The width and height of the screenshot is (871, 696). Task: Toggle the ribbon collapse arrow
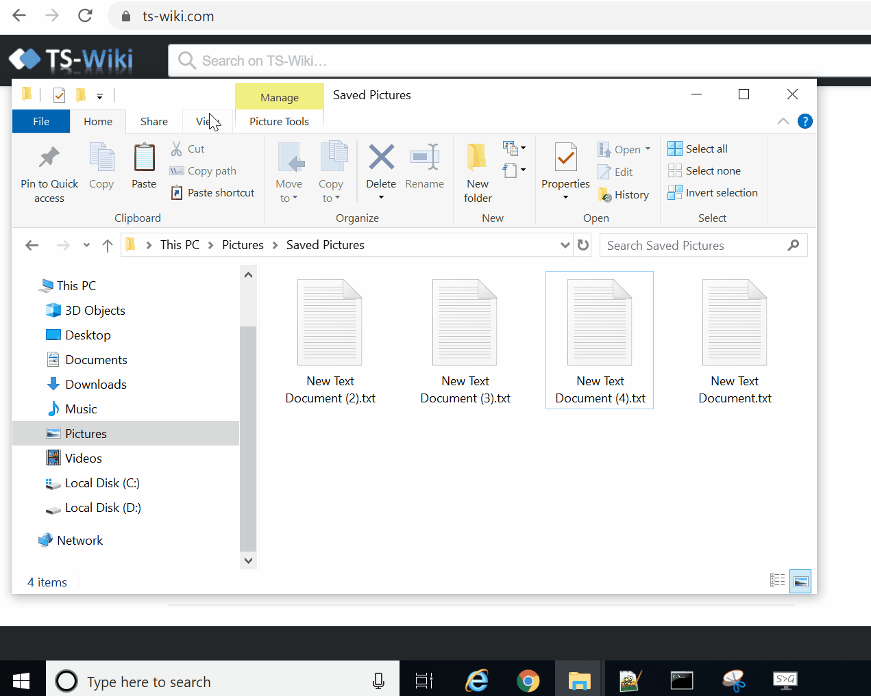click(x=783, y=121)
